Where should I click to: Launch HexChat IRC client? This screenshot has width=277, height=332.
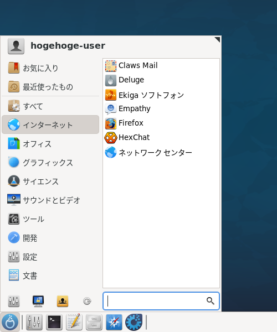click(x=161, y=138)
